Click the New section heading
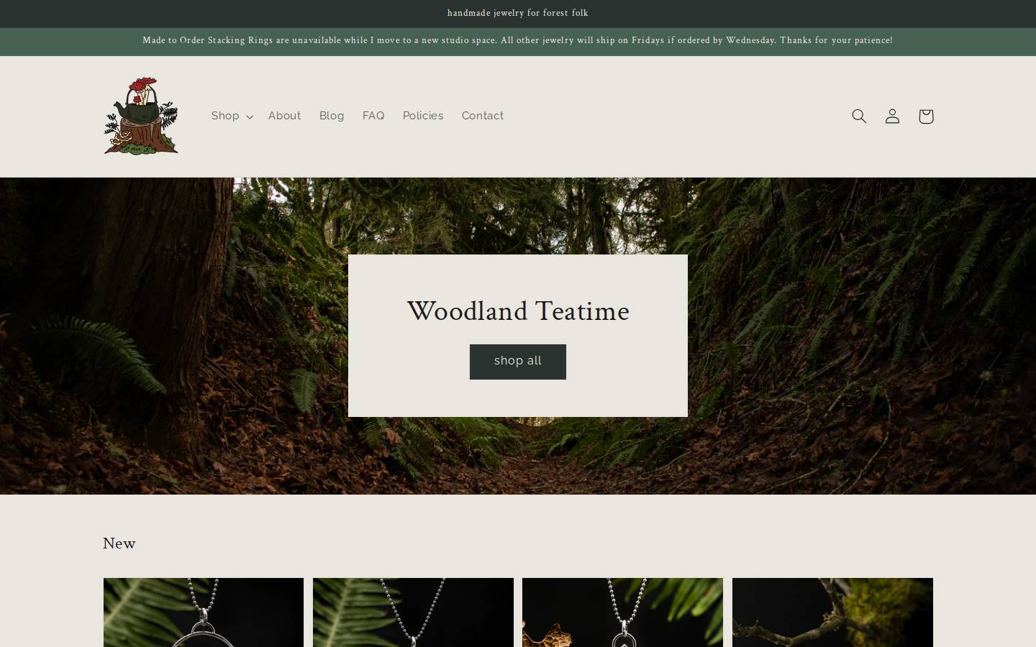Screen dimensions: 1036x647 pyautogui.click(x=119, y=543)
